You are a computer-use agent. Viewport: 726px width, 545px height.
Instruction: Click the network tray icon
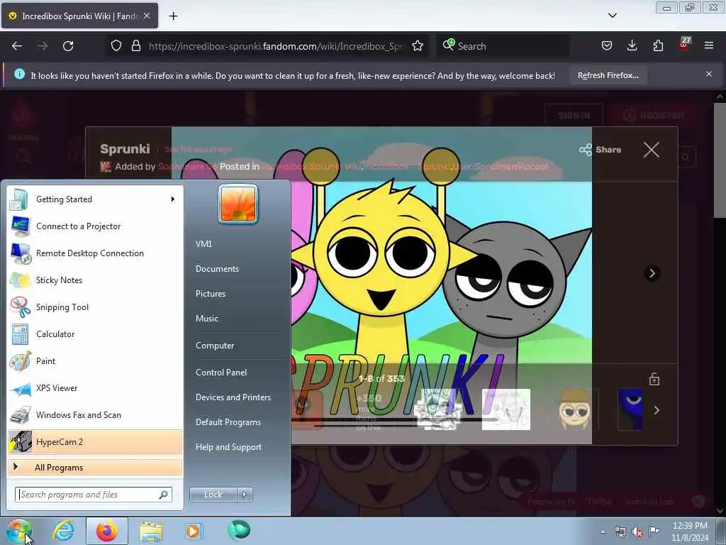620,532
